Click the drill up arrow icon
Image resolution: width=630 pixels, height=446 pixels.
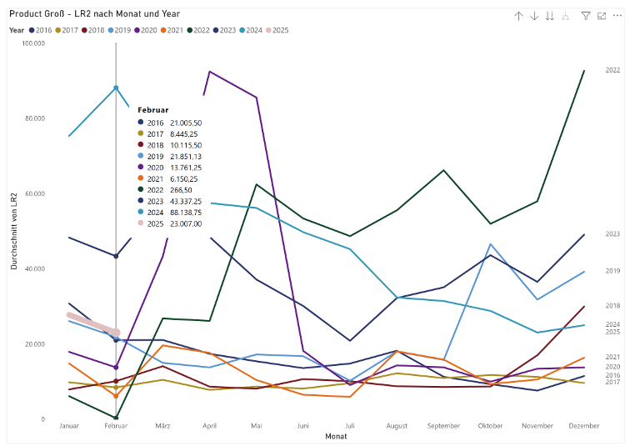tap(518, 16)
